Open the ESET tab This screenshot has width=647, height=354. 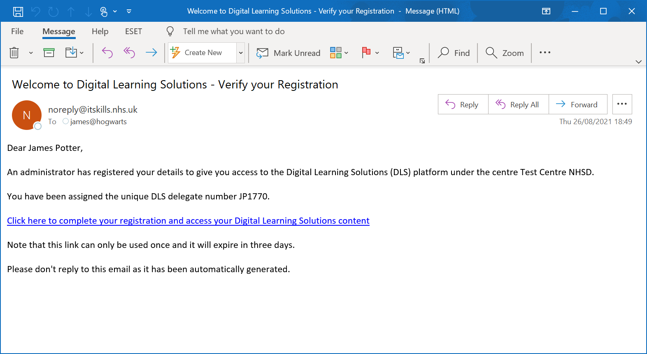[133, 31]
